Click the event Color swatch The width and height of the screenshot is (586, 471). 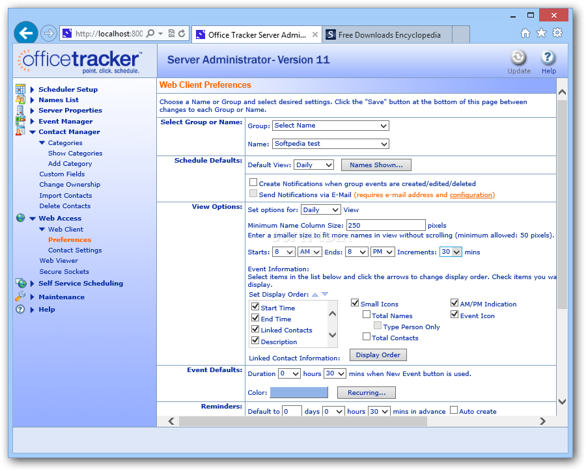pyautogui.click(x=299, y=392)
